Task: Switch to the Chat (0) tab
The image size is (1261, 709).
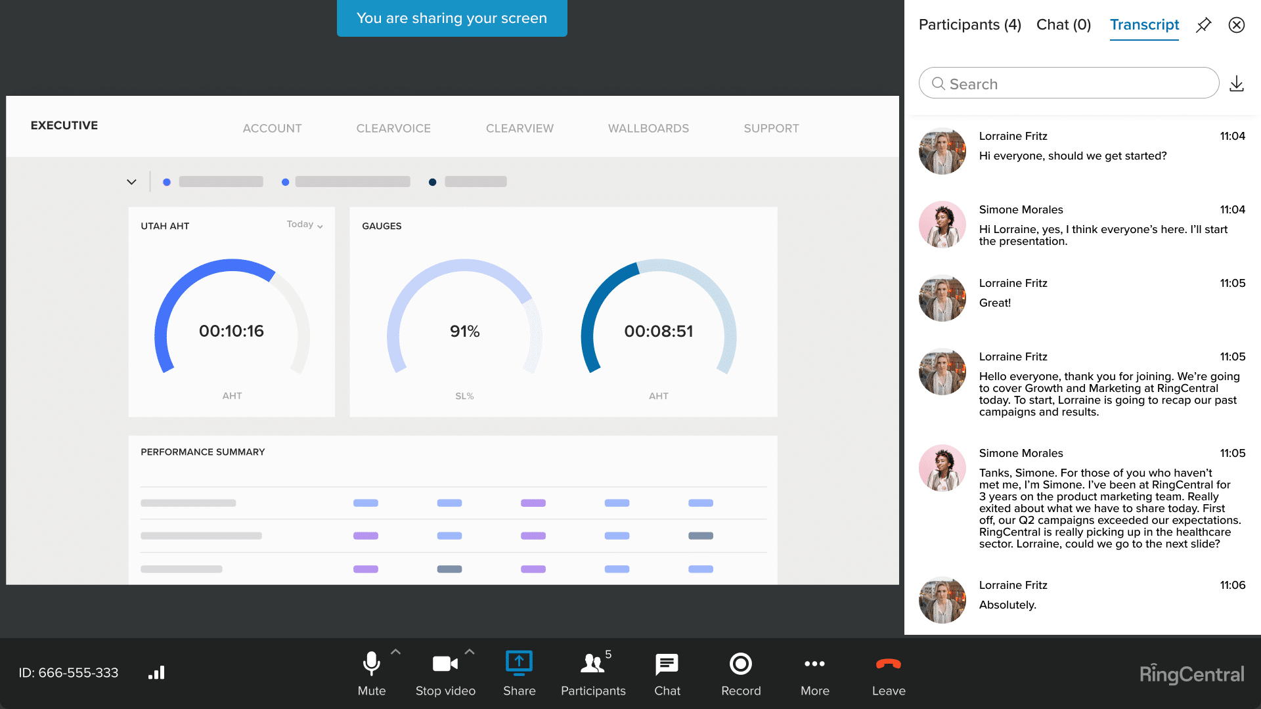Action: (x=1063, y=25)
